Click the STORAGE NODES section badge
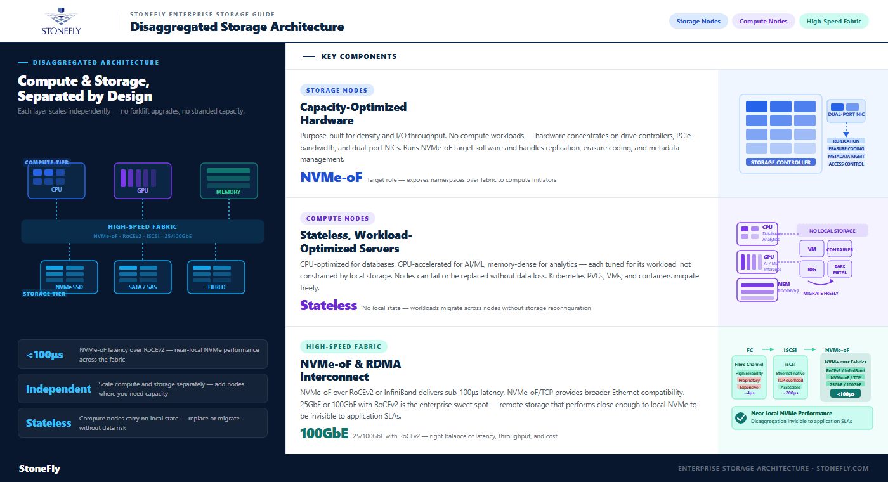 pos(337,91)
